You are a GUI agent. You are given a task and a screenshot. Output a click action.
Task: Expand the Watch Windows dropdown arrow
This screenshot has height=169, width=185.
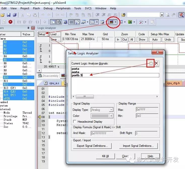pyautogui.click(x=87, y=22)
